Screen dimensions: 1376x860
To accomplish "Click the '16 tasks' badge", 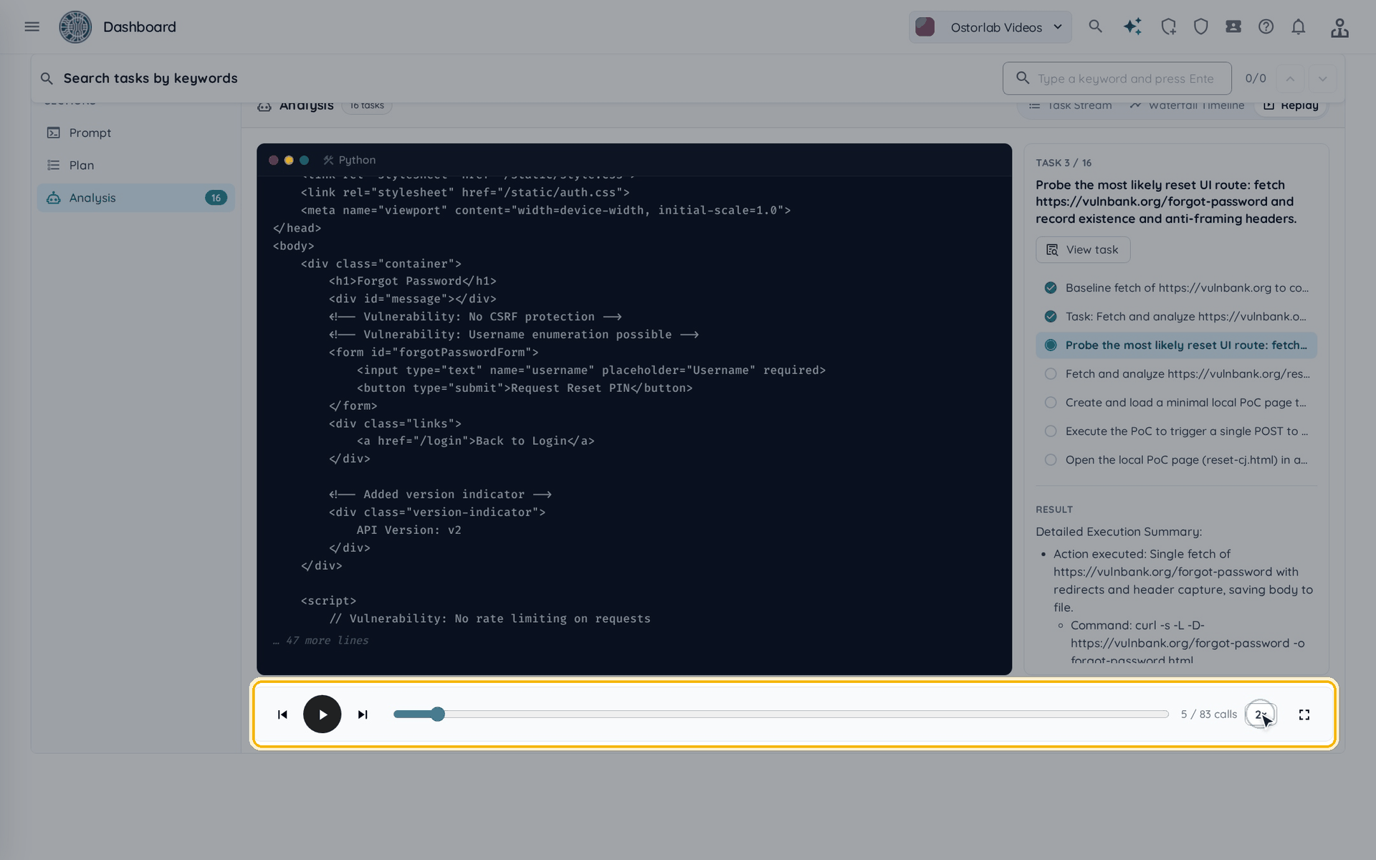I will (367, 105).
